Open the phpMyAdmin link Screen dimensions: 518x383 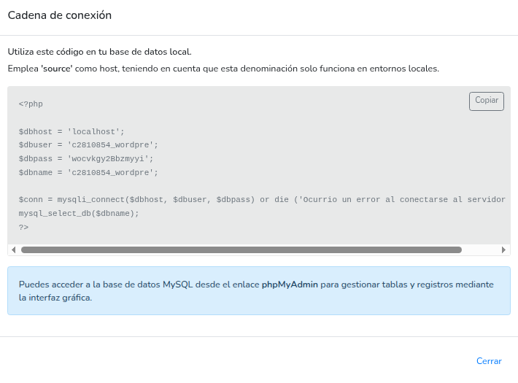[x=290, y=285]
